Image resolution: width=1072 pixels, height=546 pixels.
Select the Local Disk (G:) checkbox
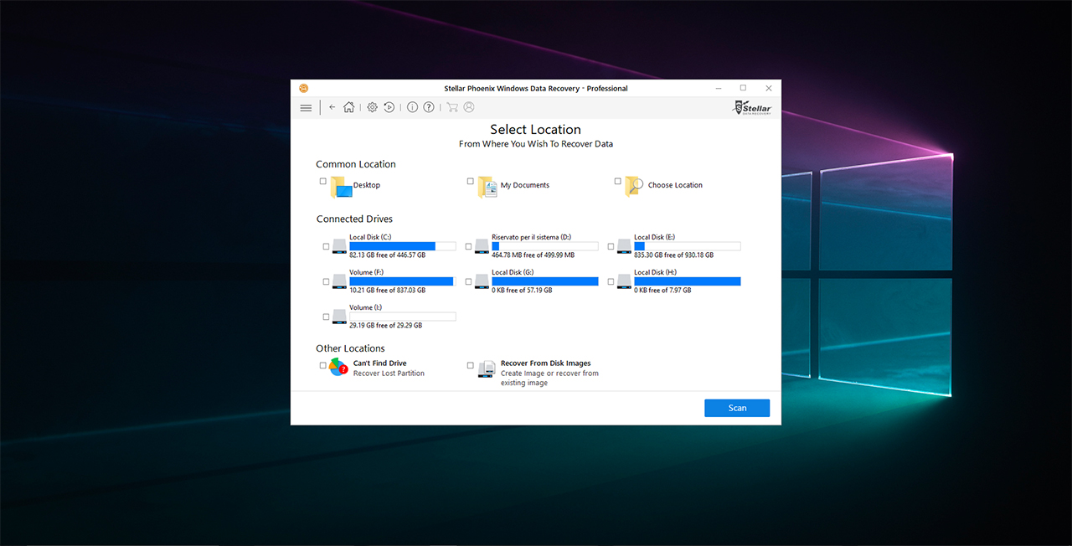click(468, 282)
